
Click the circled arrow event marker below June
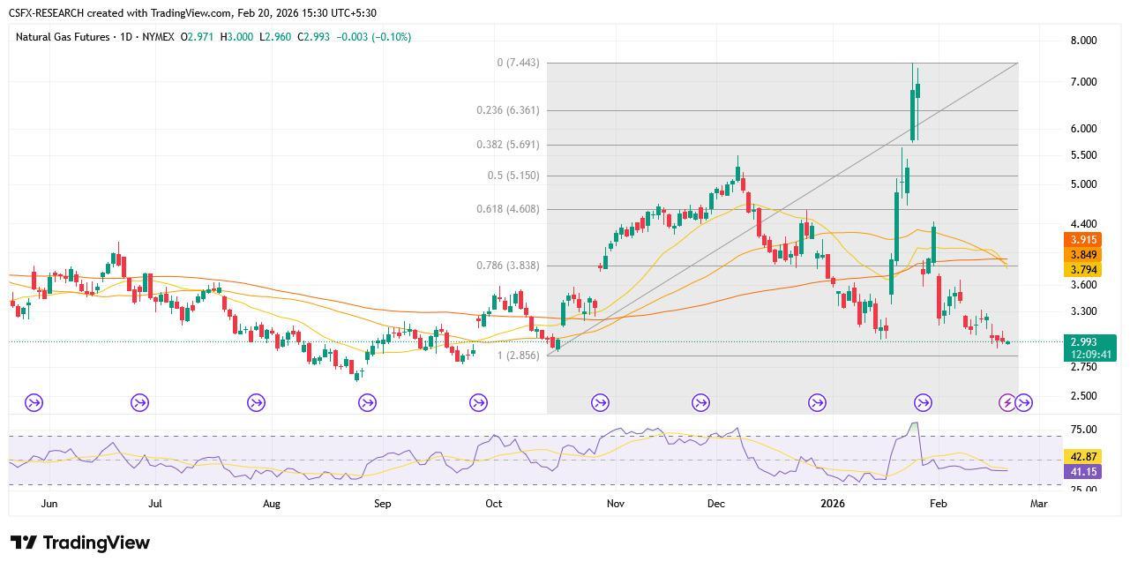click(33, 403)
